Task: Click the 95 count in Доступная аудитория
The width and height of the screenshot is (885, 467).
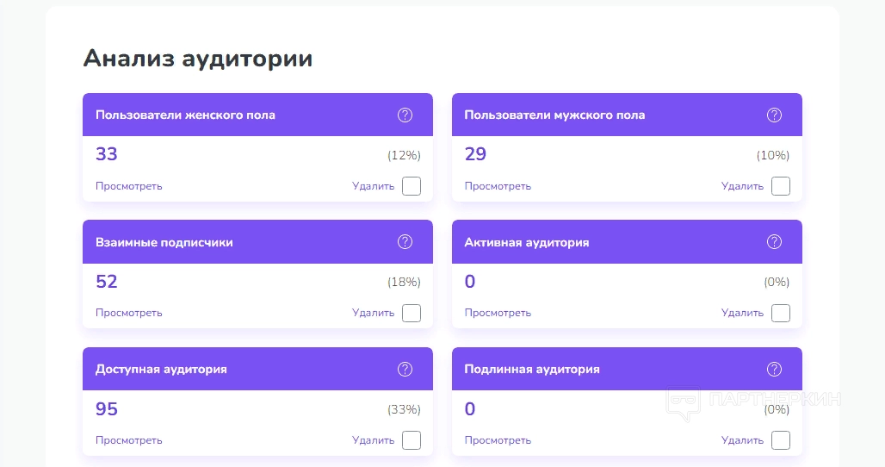Action: [107, 409]
